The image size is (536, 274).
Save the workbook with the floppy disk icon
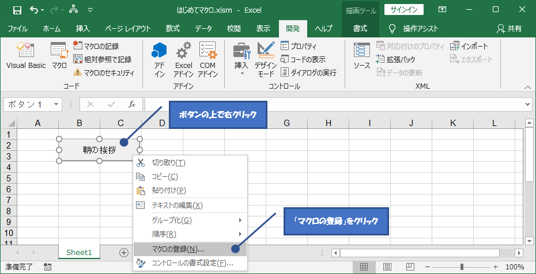click(17, 10)
